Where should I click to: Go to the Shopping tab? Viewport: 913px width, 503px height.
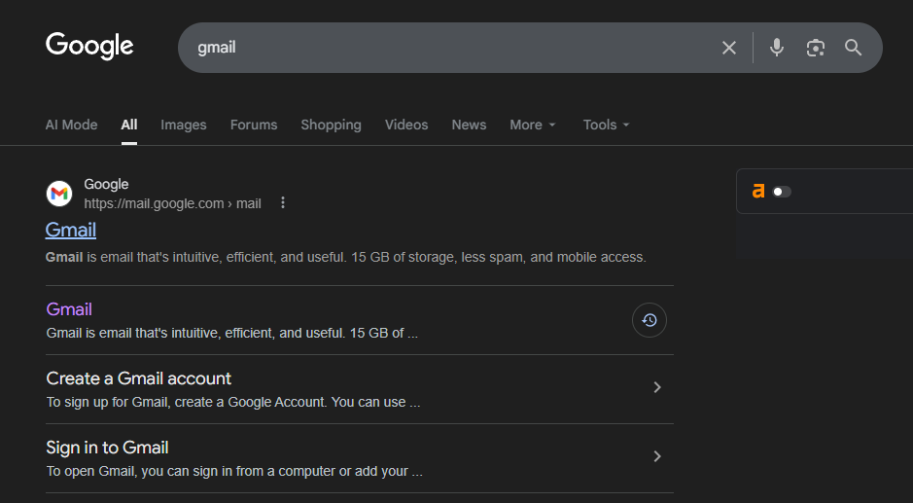pos(331,125)
